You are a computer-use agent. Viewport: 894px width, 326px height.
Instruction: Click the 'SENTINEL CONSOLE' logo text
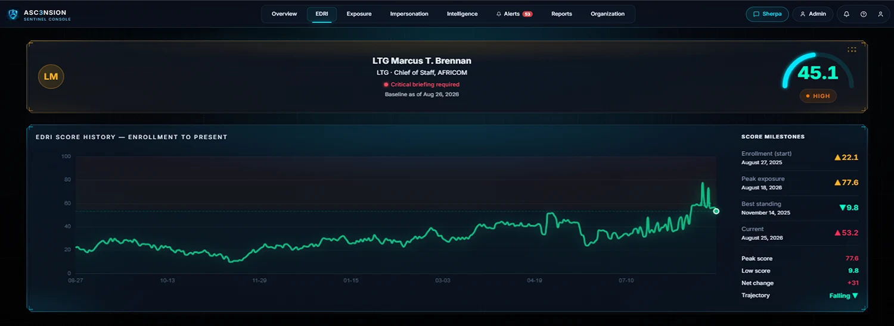(x=47, y=20)
